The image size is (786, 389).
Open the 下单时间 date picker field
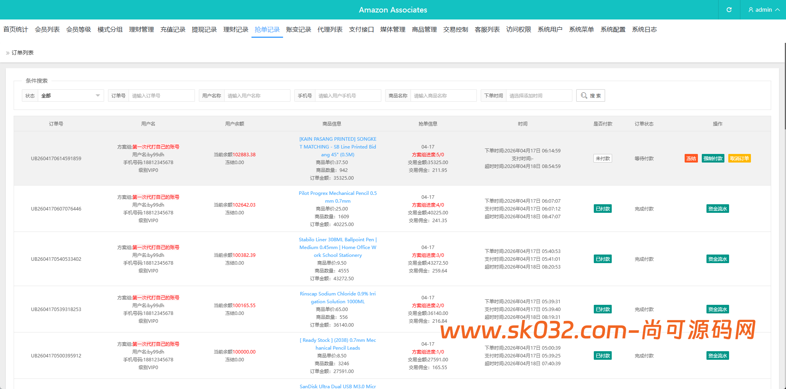point(539,95)
